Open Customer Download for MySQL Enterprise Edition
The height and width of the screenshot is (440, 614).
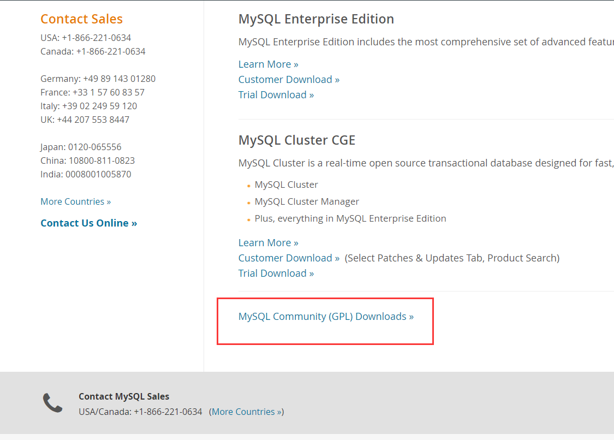(289, 80)
